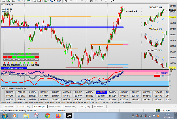Screen dimensions: 177x119
Task: Change the symbol to GBPJPY
Action: (x=33, y=99)
